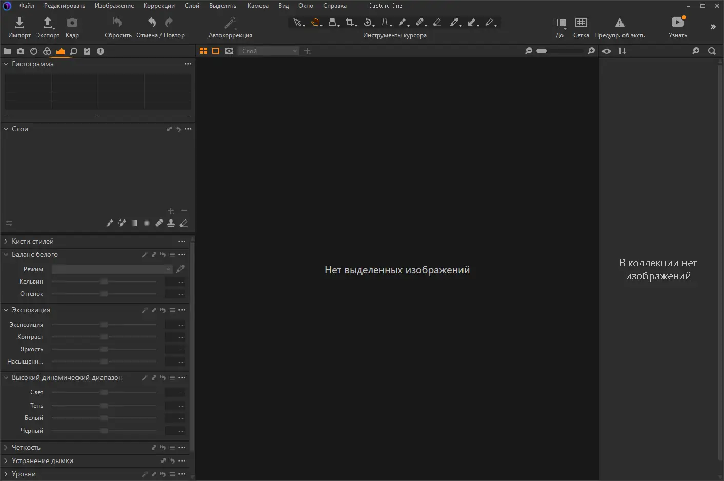Click the Экспозиция value field

(175, 325)
